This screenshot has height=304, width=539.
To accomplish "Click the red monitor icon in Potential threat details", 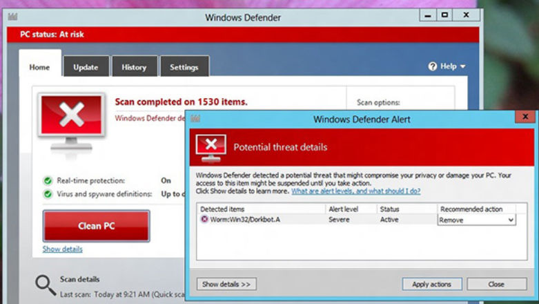I will tap(211, 149).
